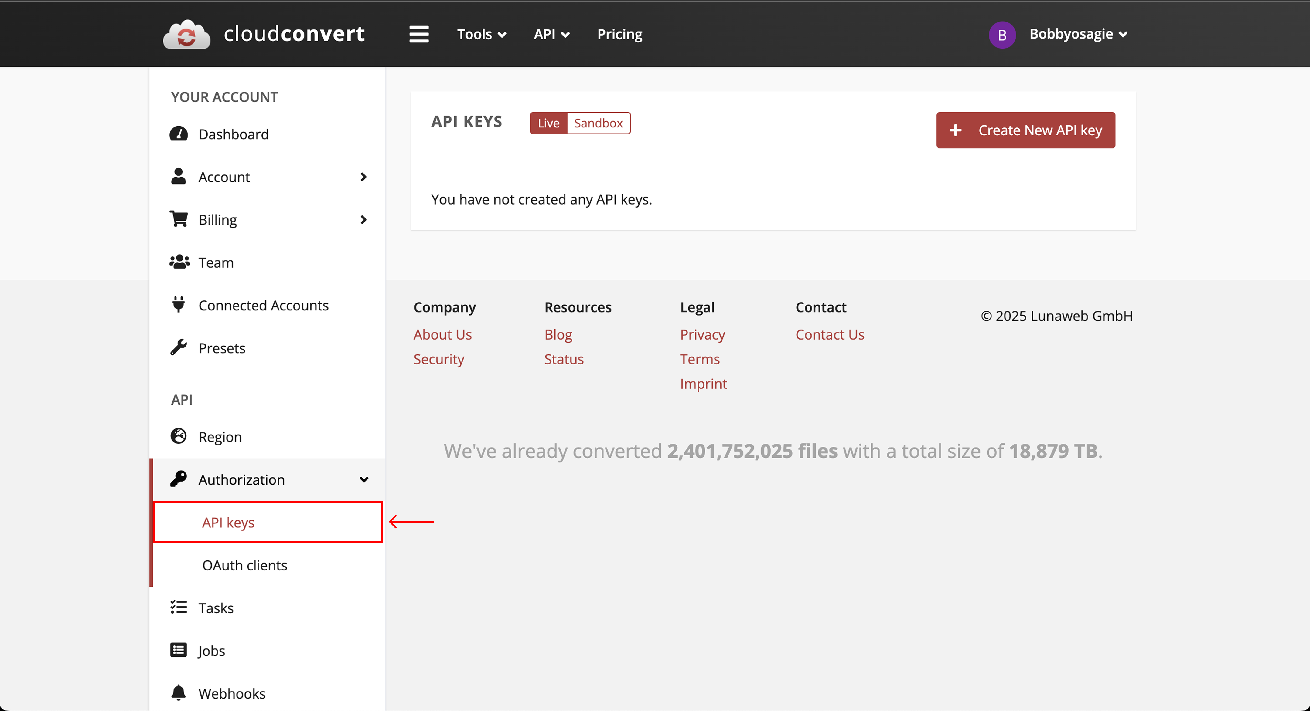Click the CloudConvert cloud logo icon
The height and width of the screenshot is (711, 1310).
(186, 35)
